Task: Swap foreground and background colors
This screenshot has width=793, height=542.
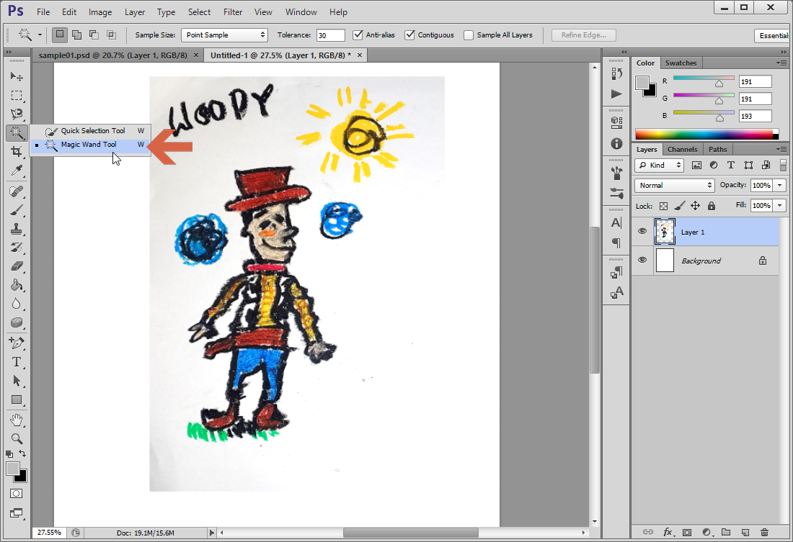Action: click(x=22, y=453)
